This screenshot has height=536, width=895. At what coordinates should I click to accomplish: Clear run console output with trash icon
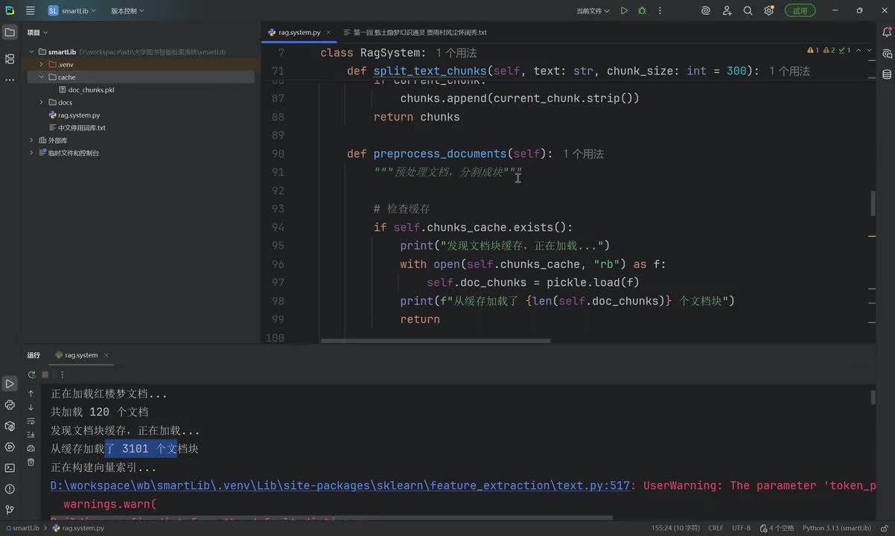[x=31, y=462]
